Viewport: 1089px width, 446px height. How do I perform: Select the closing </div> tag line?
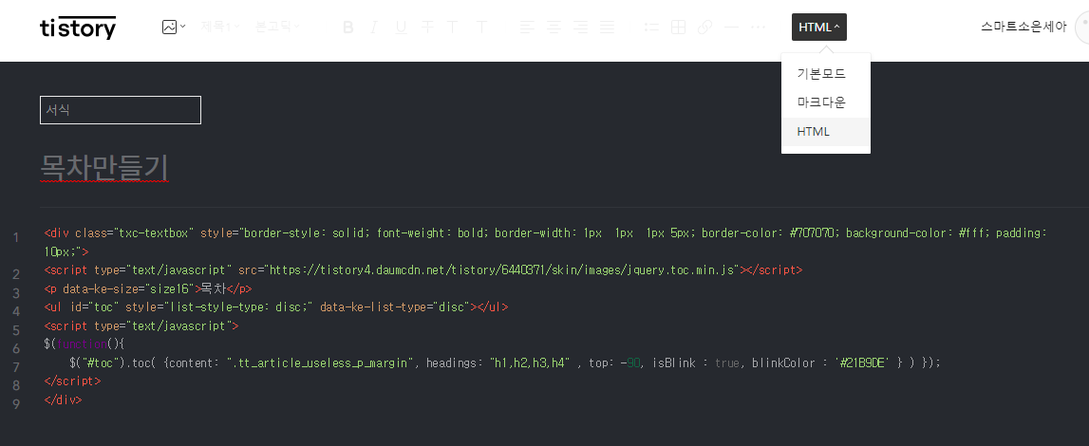[x=63, y=400]
